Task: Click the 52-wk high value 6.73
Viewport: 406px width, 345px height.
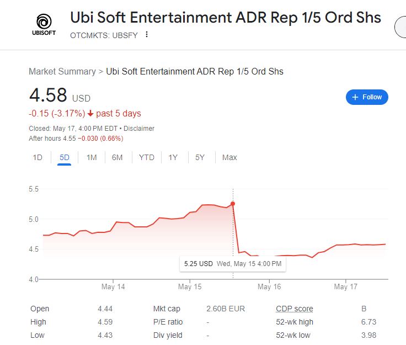Action: click(368, 322)
